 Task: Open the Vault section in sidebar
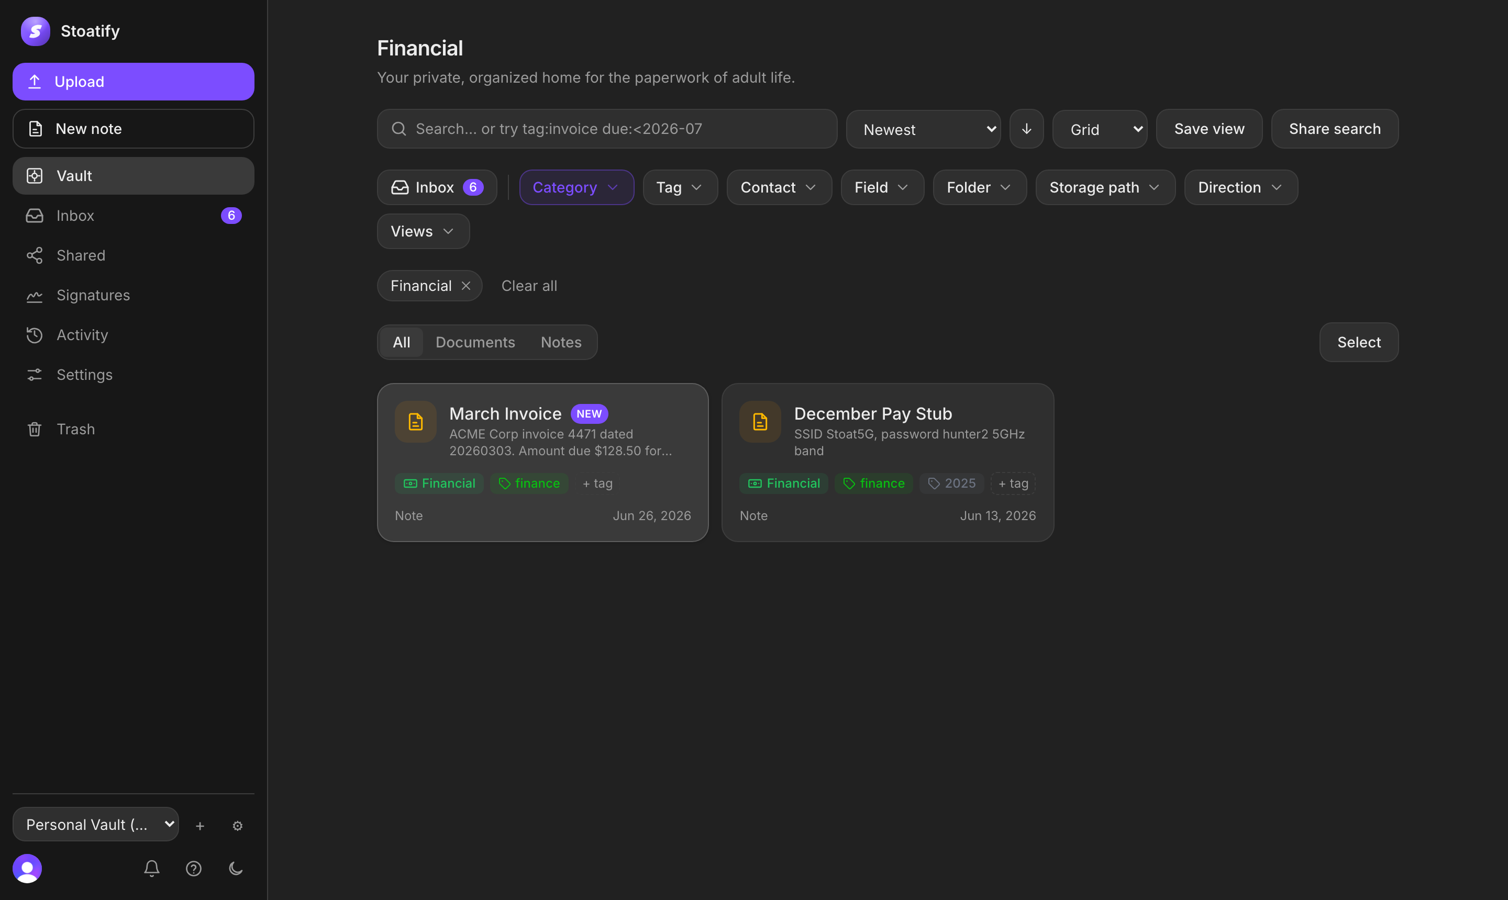click(133, 176)
